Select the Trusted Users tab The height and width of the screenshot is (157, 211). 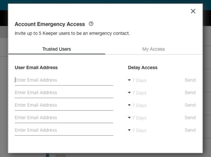57,49
